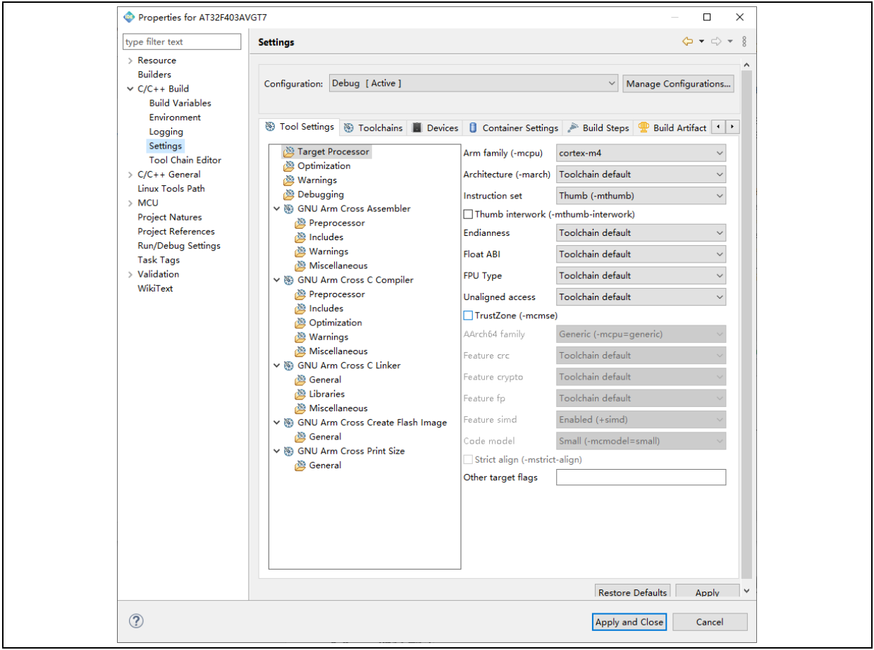Expand the Configuration Debug dropdown
The width and height of the screenshot is (874, 650).
[474, 84]
